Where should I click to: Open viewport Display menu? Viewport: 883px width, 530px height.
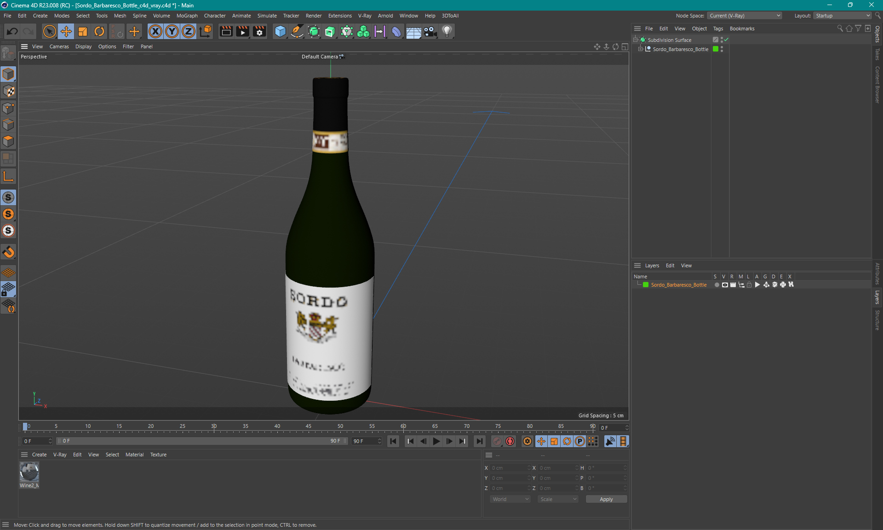point(83,46)
